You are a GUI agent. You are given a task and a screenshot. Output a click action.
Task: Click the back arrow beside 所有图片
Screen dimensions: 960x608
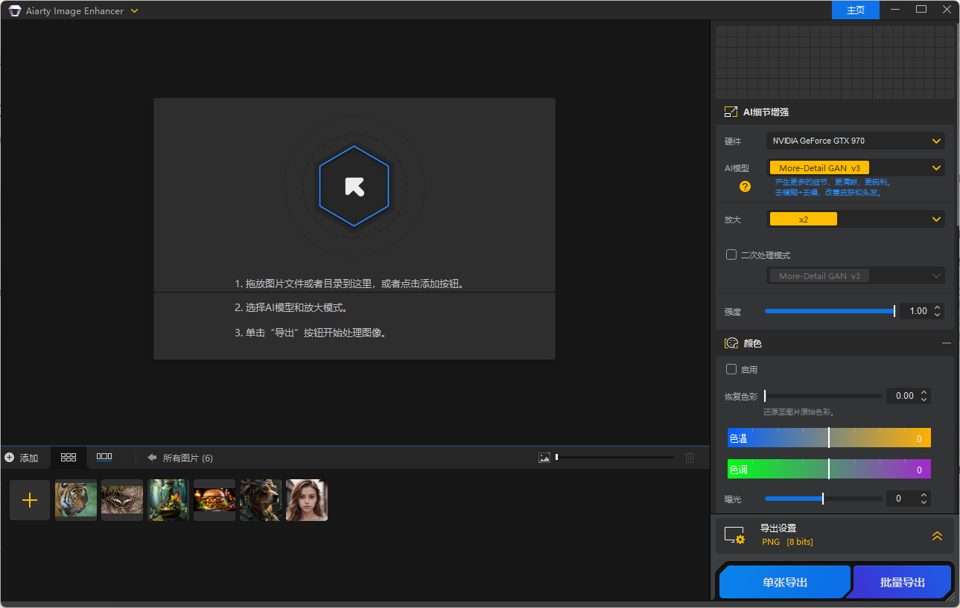click(x=151, y=458)
